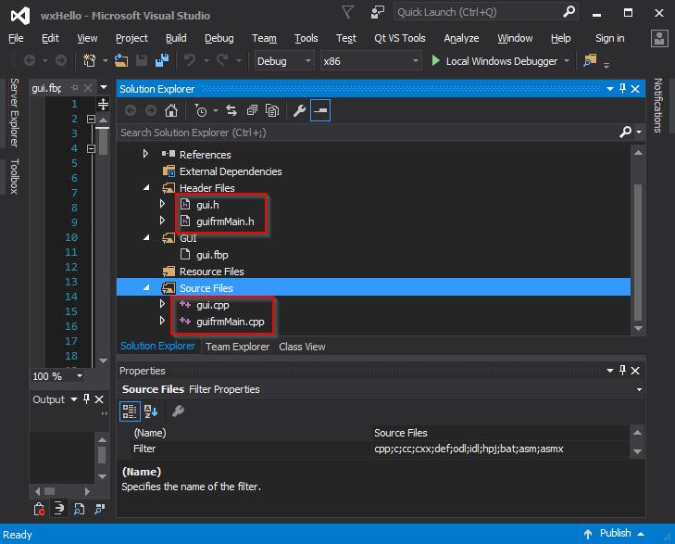Viewport: 675px width, 544px height.
Task: Click the notifications flag icon in title bar
Action: point(348,12)
